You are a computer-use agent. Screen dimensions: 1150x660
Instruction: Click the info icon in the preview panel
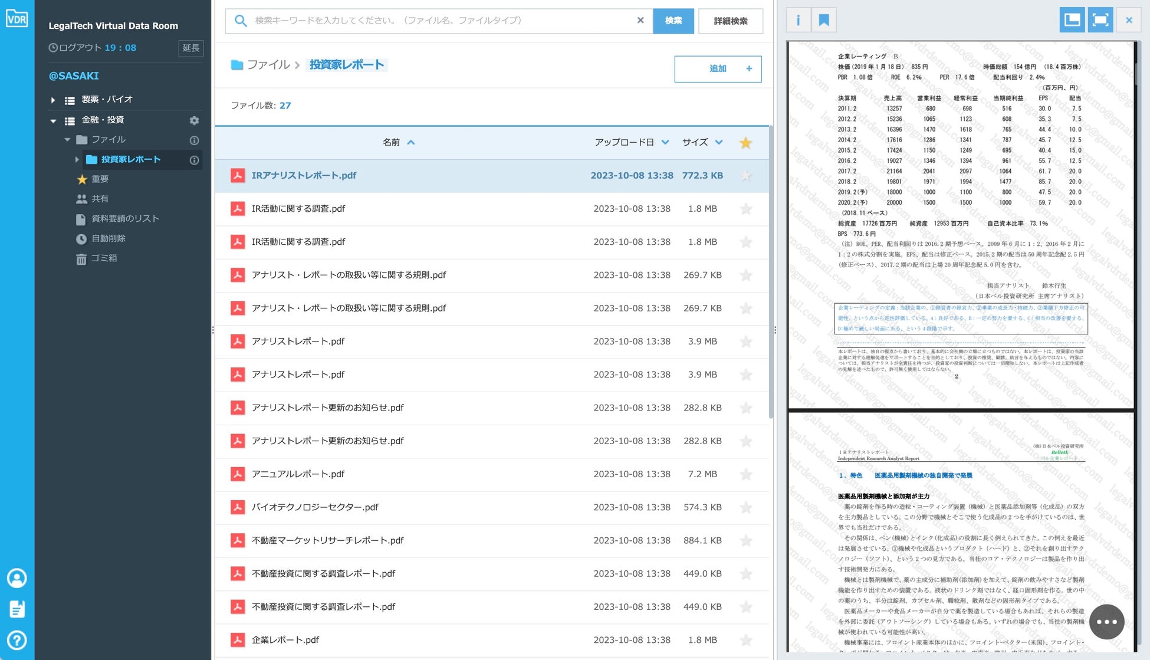coord(798,21)
